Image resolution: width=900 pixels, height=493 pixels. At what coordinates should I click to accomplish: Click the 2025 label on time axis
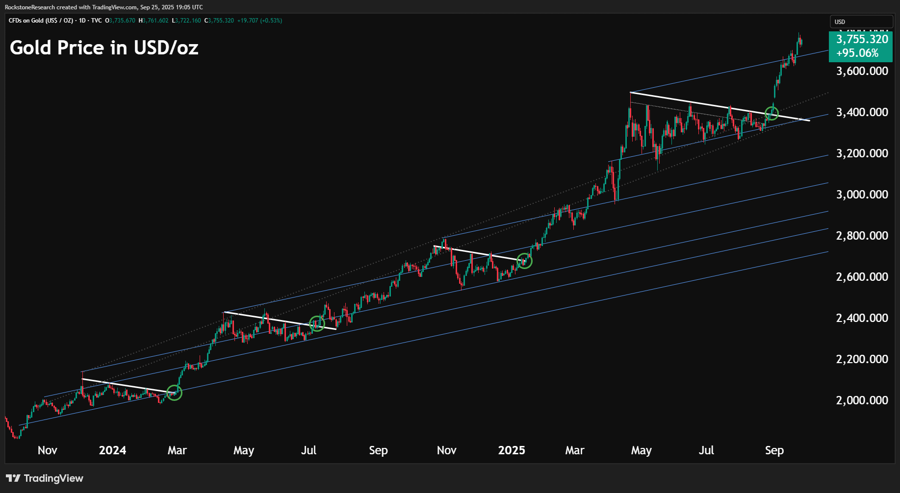(512, 450)
